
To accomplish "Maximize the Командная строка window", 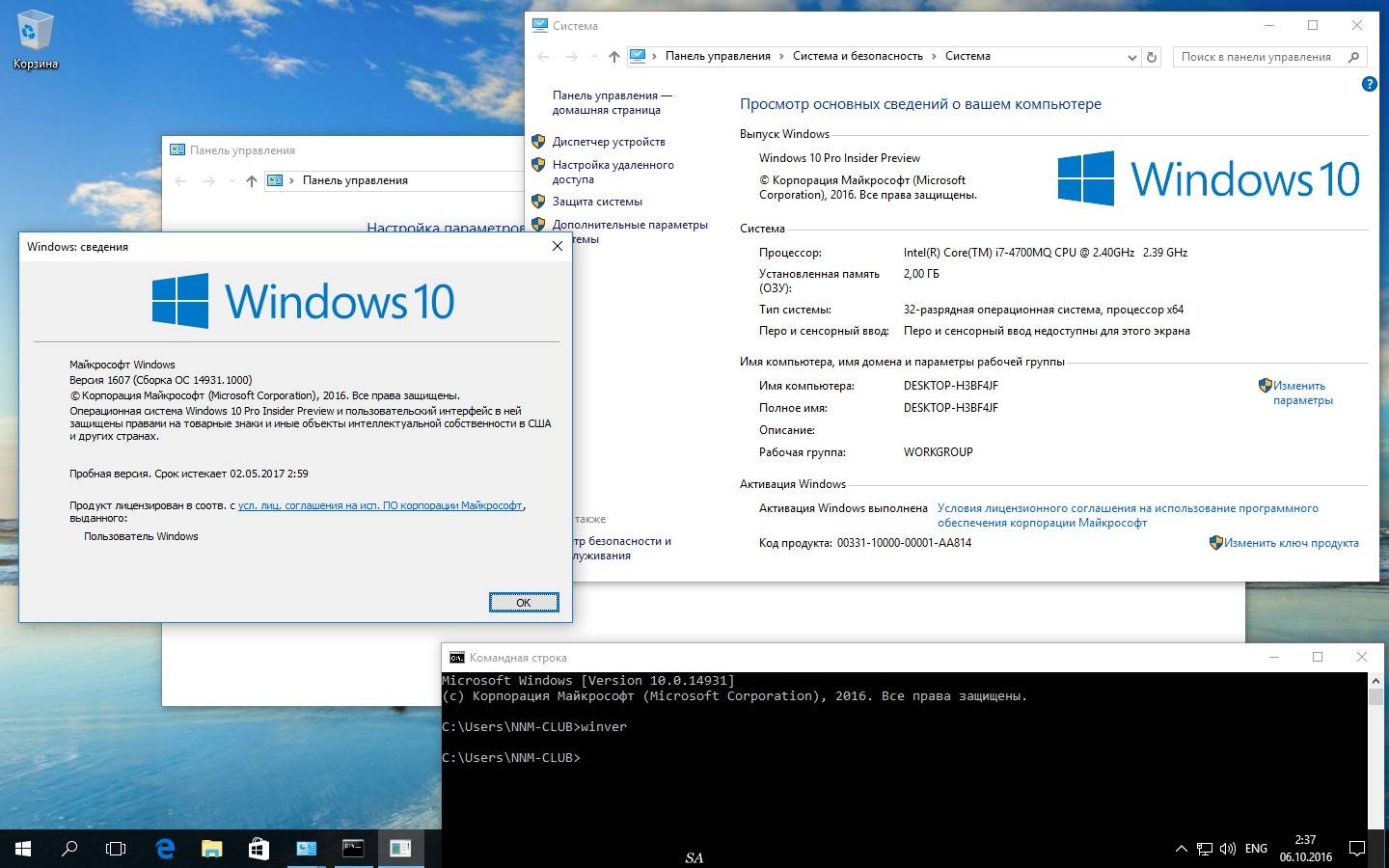I will (1318, 657).
